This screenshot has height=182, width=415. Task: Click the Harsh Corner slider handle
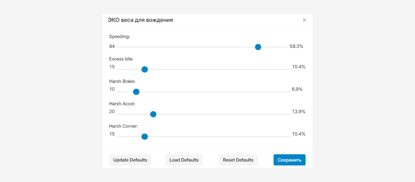(145, 136)
